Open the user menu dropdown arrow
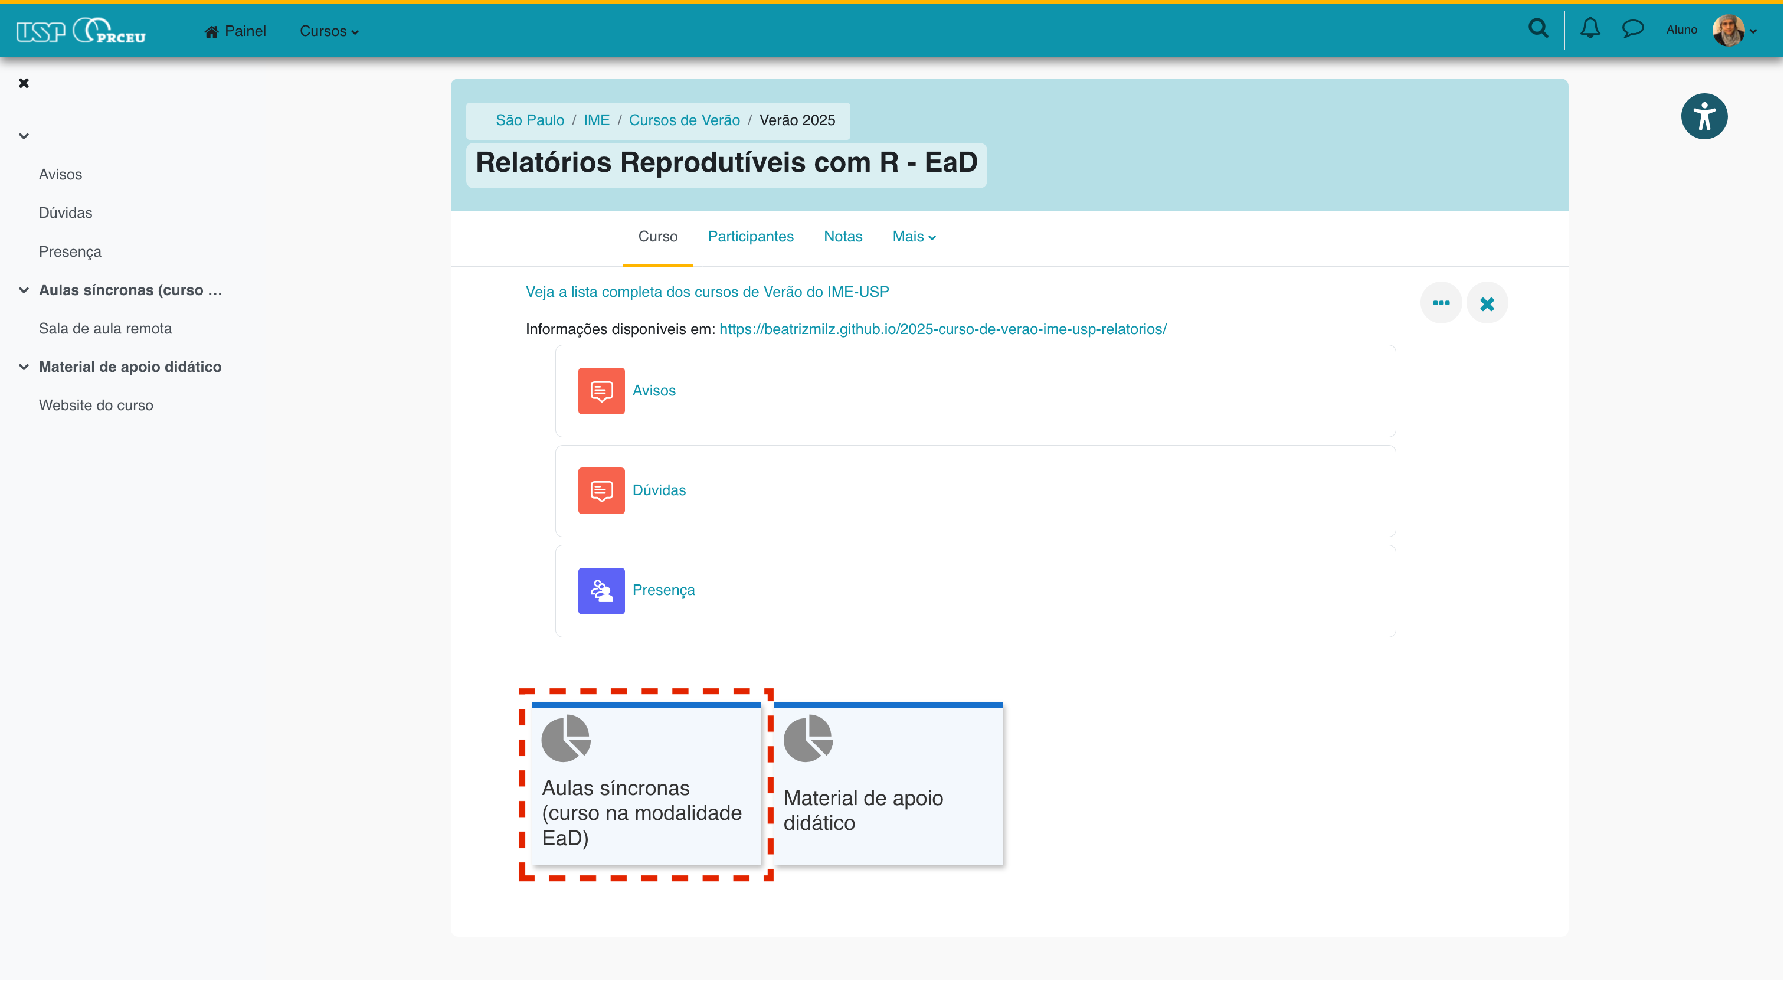The height and width of the screenshot is (981, 1784). click(x=1753, y=31)
